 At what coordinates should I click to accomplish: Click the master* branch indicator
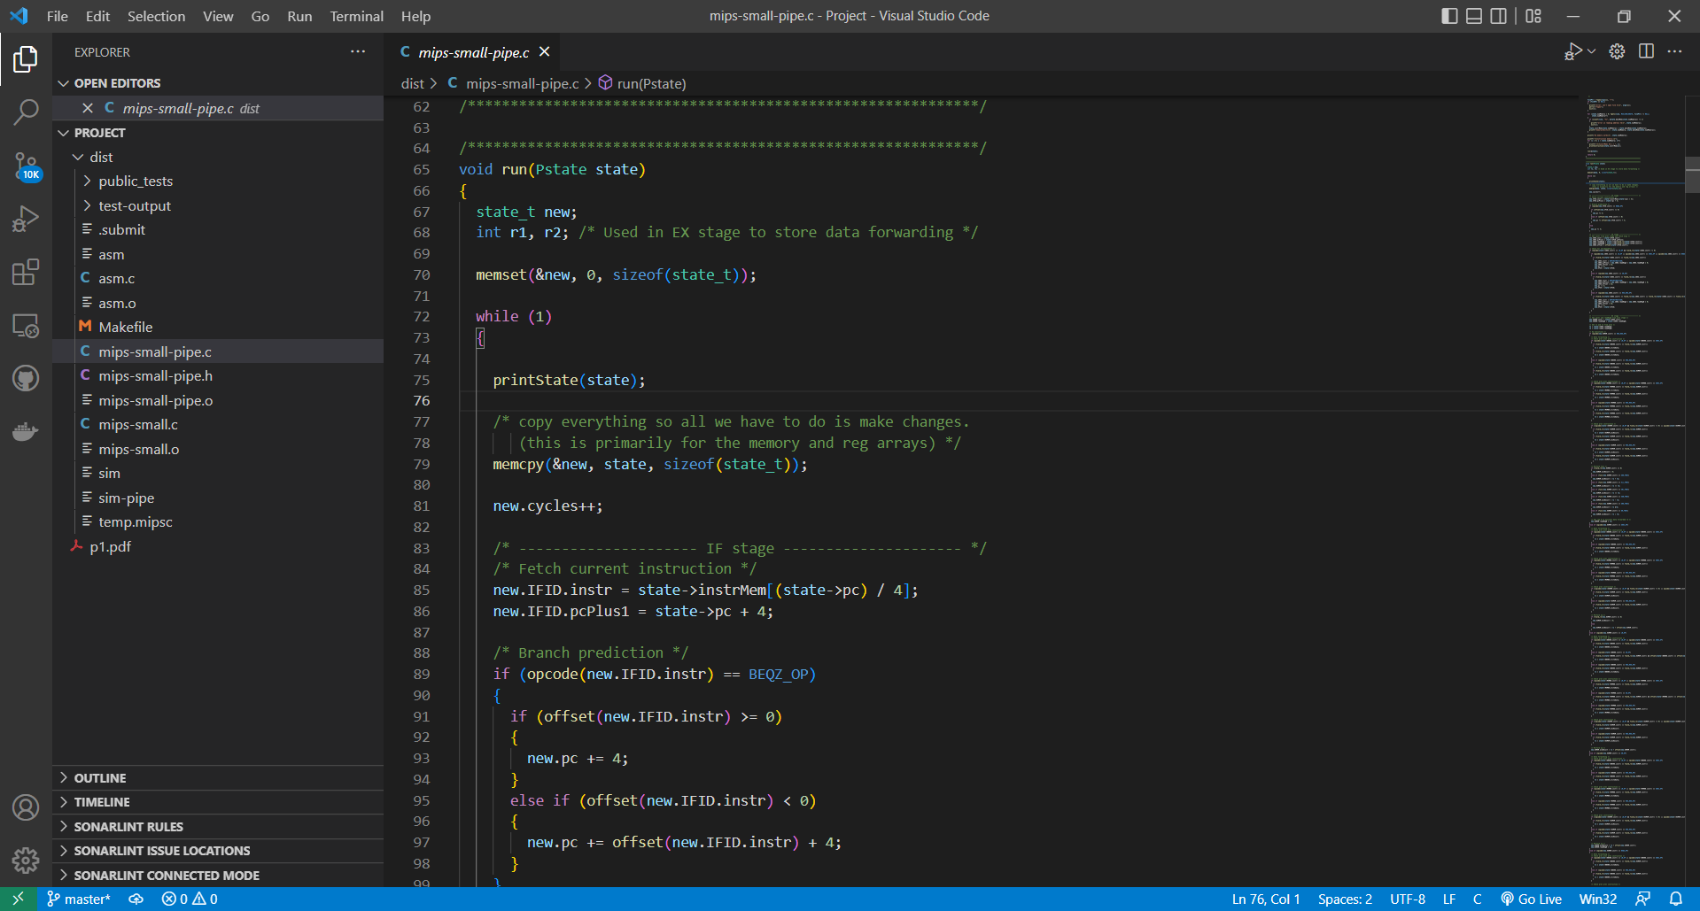pos(80,899)
